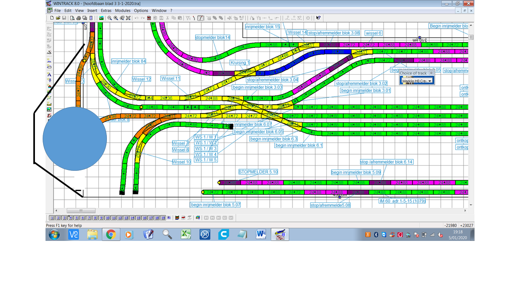Select 'begin inrijmelder blok 5.07' label

[216, 205]
